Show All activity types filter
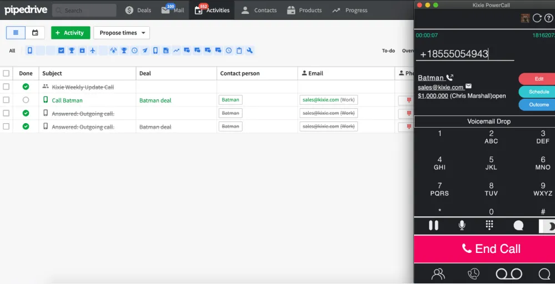This screenshot has width=555, height=284. coord(12,50)
